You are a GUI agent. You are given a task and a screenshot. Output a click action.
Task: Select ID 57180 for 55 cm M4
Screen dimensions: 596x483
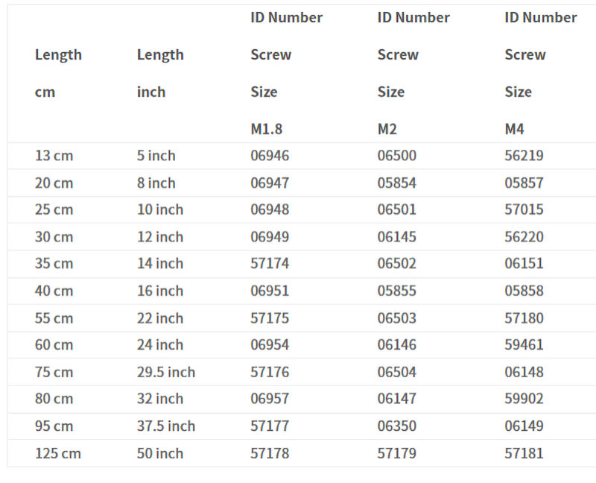pyautogui.click(x=524, y=318)
